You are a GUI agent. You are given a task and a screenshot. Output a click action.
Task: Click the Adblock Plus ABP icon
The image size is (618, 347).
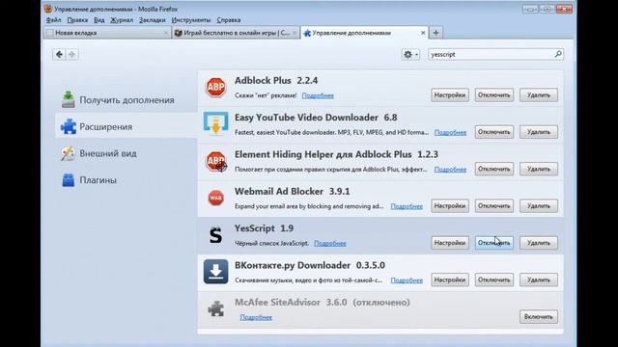215,87
